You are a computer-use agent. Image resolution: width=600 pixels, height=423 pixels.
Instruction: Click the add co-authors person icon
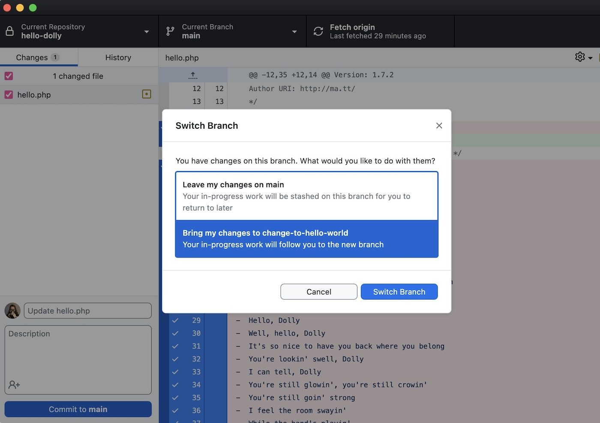tap(14, 385)
